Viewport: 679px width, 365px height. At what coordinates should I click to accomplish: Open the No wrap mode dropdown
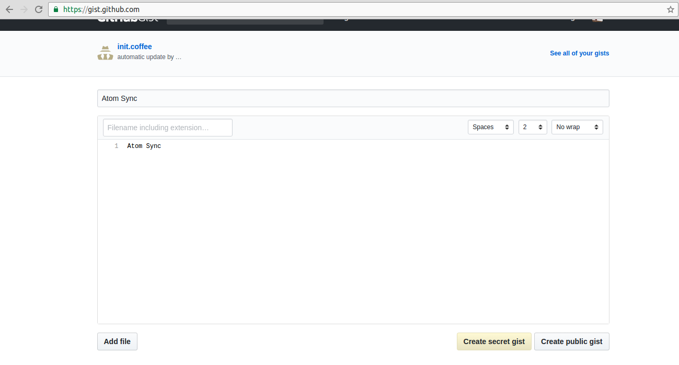pos(577,127)
